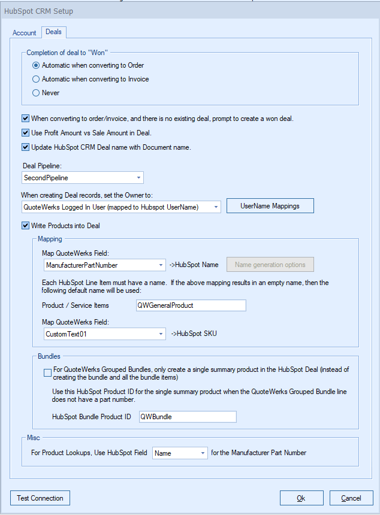Toggle 'Write Products into Deal' checkbox
380x515 pixels.
[26, 226]
